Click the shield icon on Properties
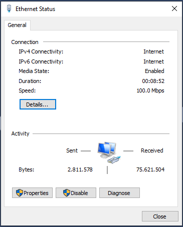The image size is (183, 227). (20, 193)
